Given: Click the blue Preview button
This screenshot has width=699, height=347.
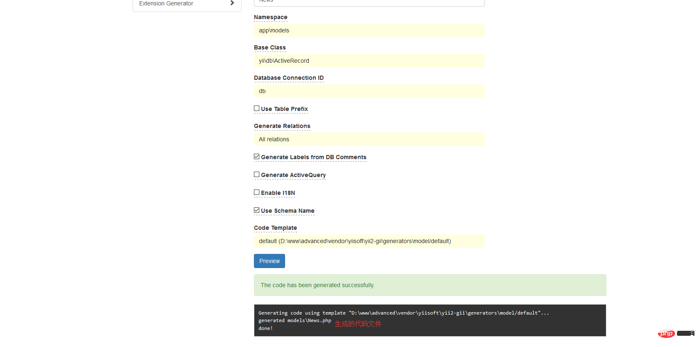Looking at the screenshot, I should tap(269, 261).
